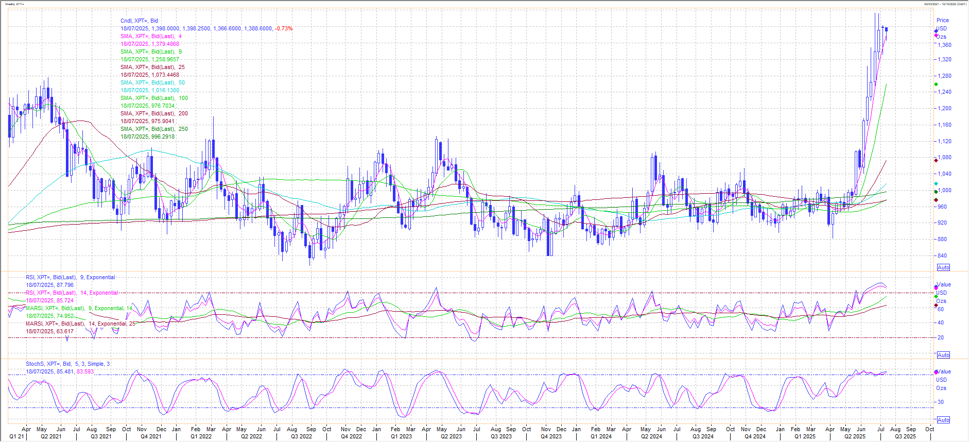Click the SMA 200 value 975.9041

click(163, 122)
